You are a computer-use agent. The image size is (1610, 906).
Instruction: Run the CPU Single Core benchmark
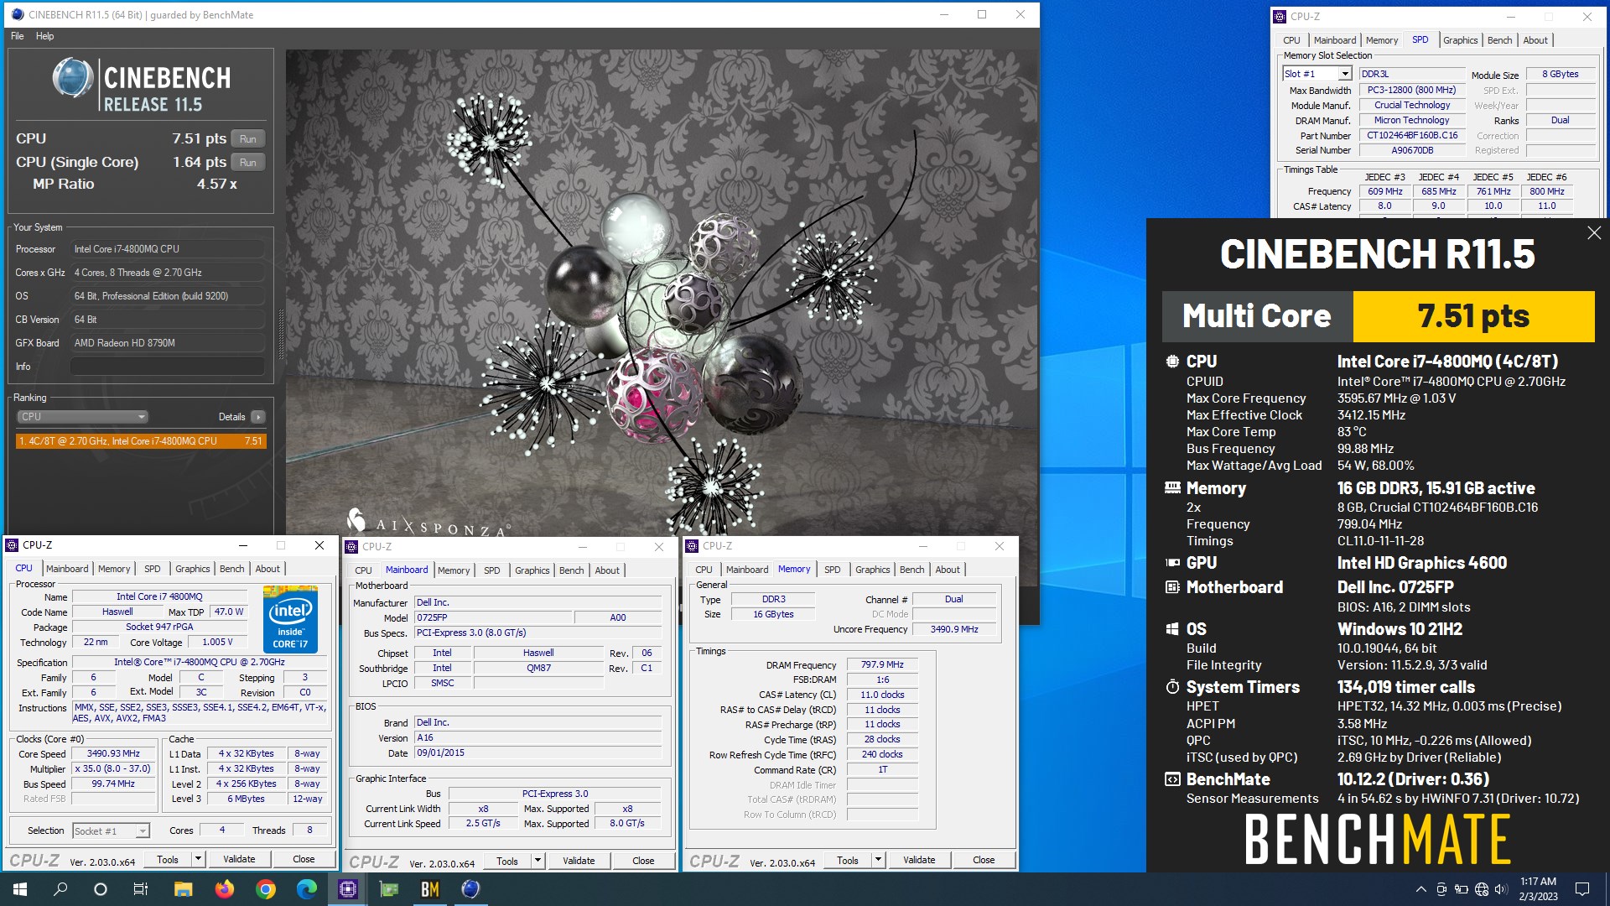pyautogui.click(x=247, y=162)
